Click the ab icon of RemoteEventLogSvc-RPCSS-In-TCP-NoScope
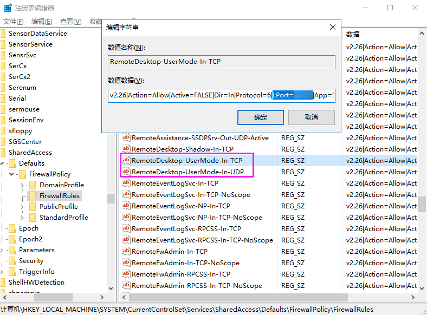This screenshot has width=427, height=315. [126, 240]
